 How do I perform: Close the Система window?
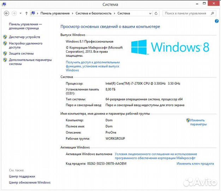click(214, 4)
